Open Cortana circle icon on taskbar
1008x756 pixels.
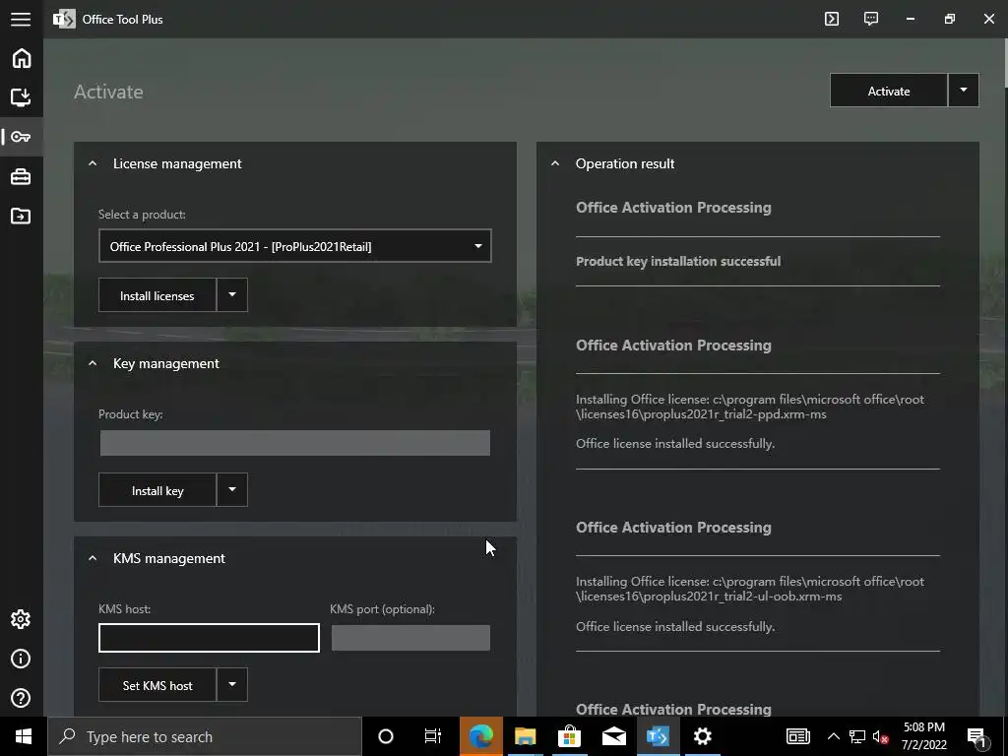[x=386, y=736]
